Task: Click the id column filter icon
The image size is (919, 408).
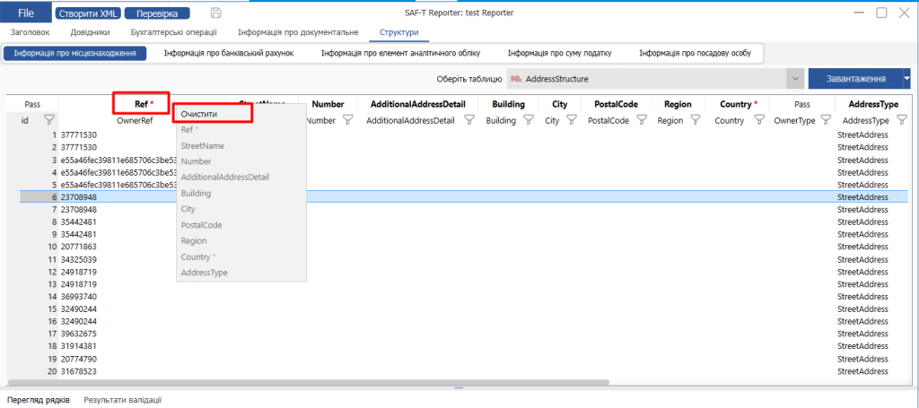Action: click(x=49, y=120)
